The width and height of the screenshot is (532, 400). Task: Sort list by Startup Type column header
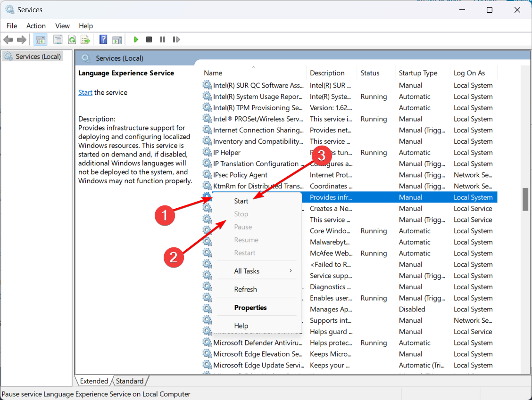pos(418,73)
